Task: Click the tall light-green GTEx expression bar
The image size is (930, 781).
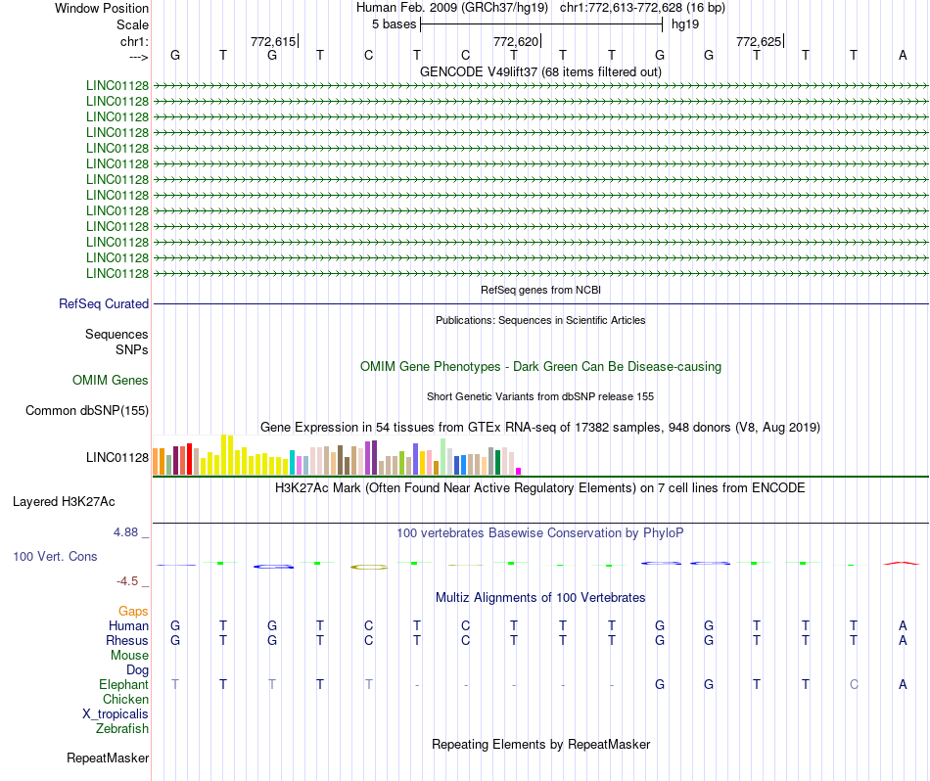Action: pyautogui.click(x=443, y=457)
